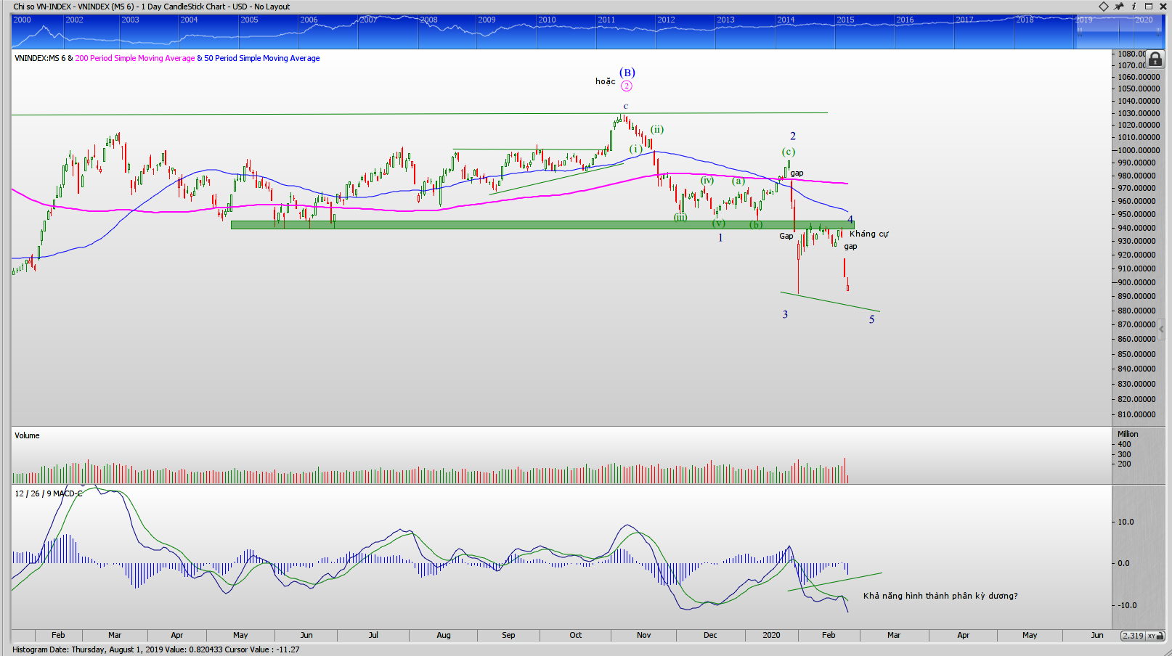The height and width of the screenshot is (656, 1172).
Task: Toggle the price axis padlock button
Action: (x=1155, y=60)
